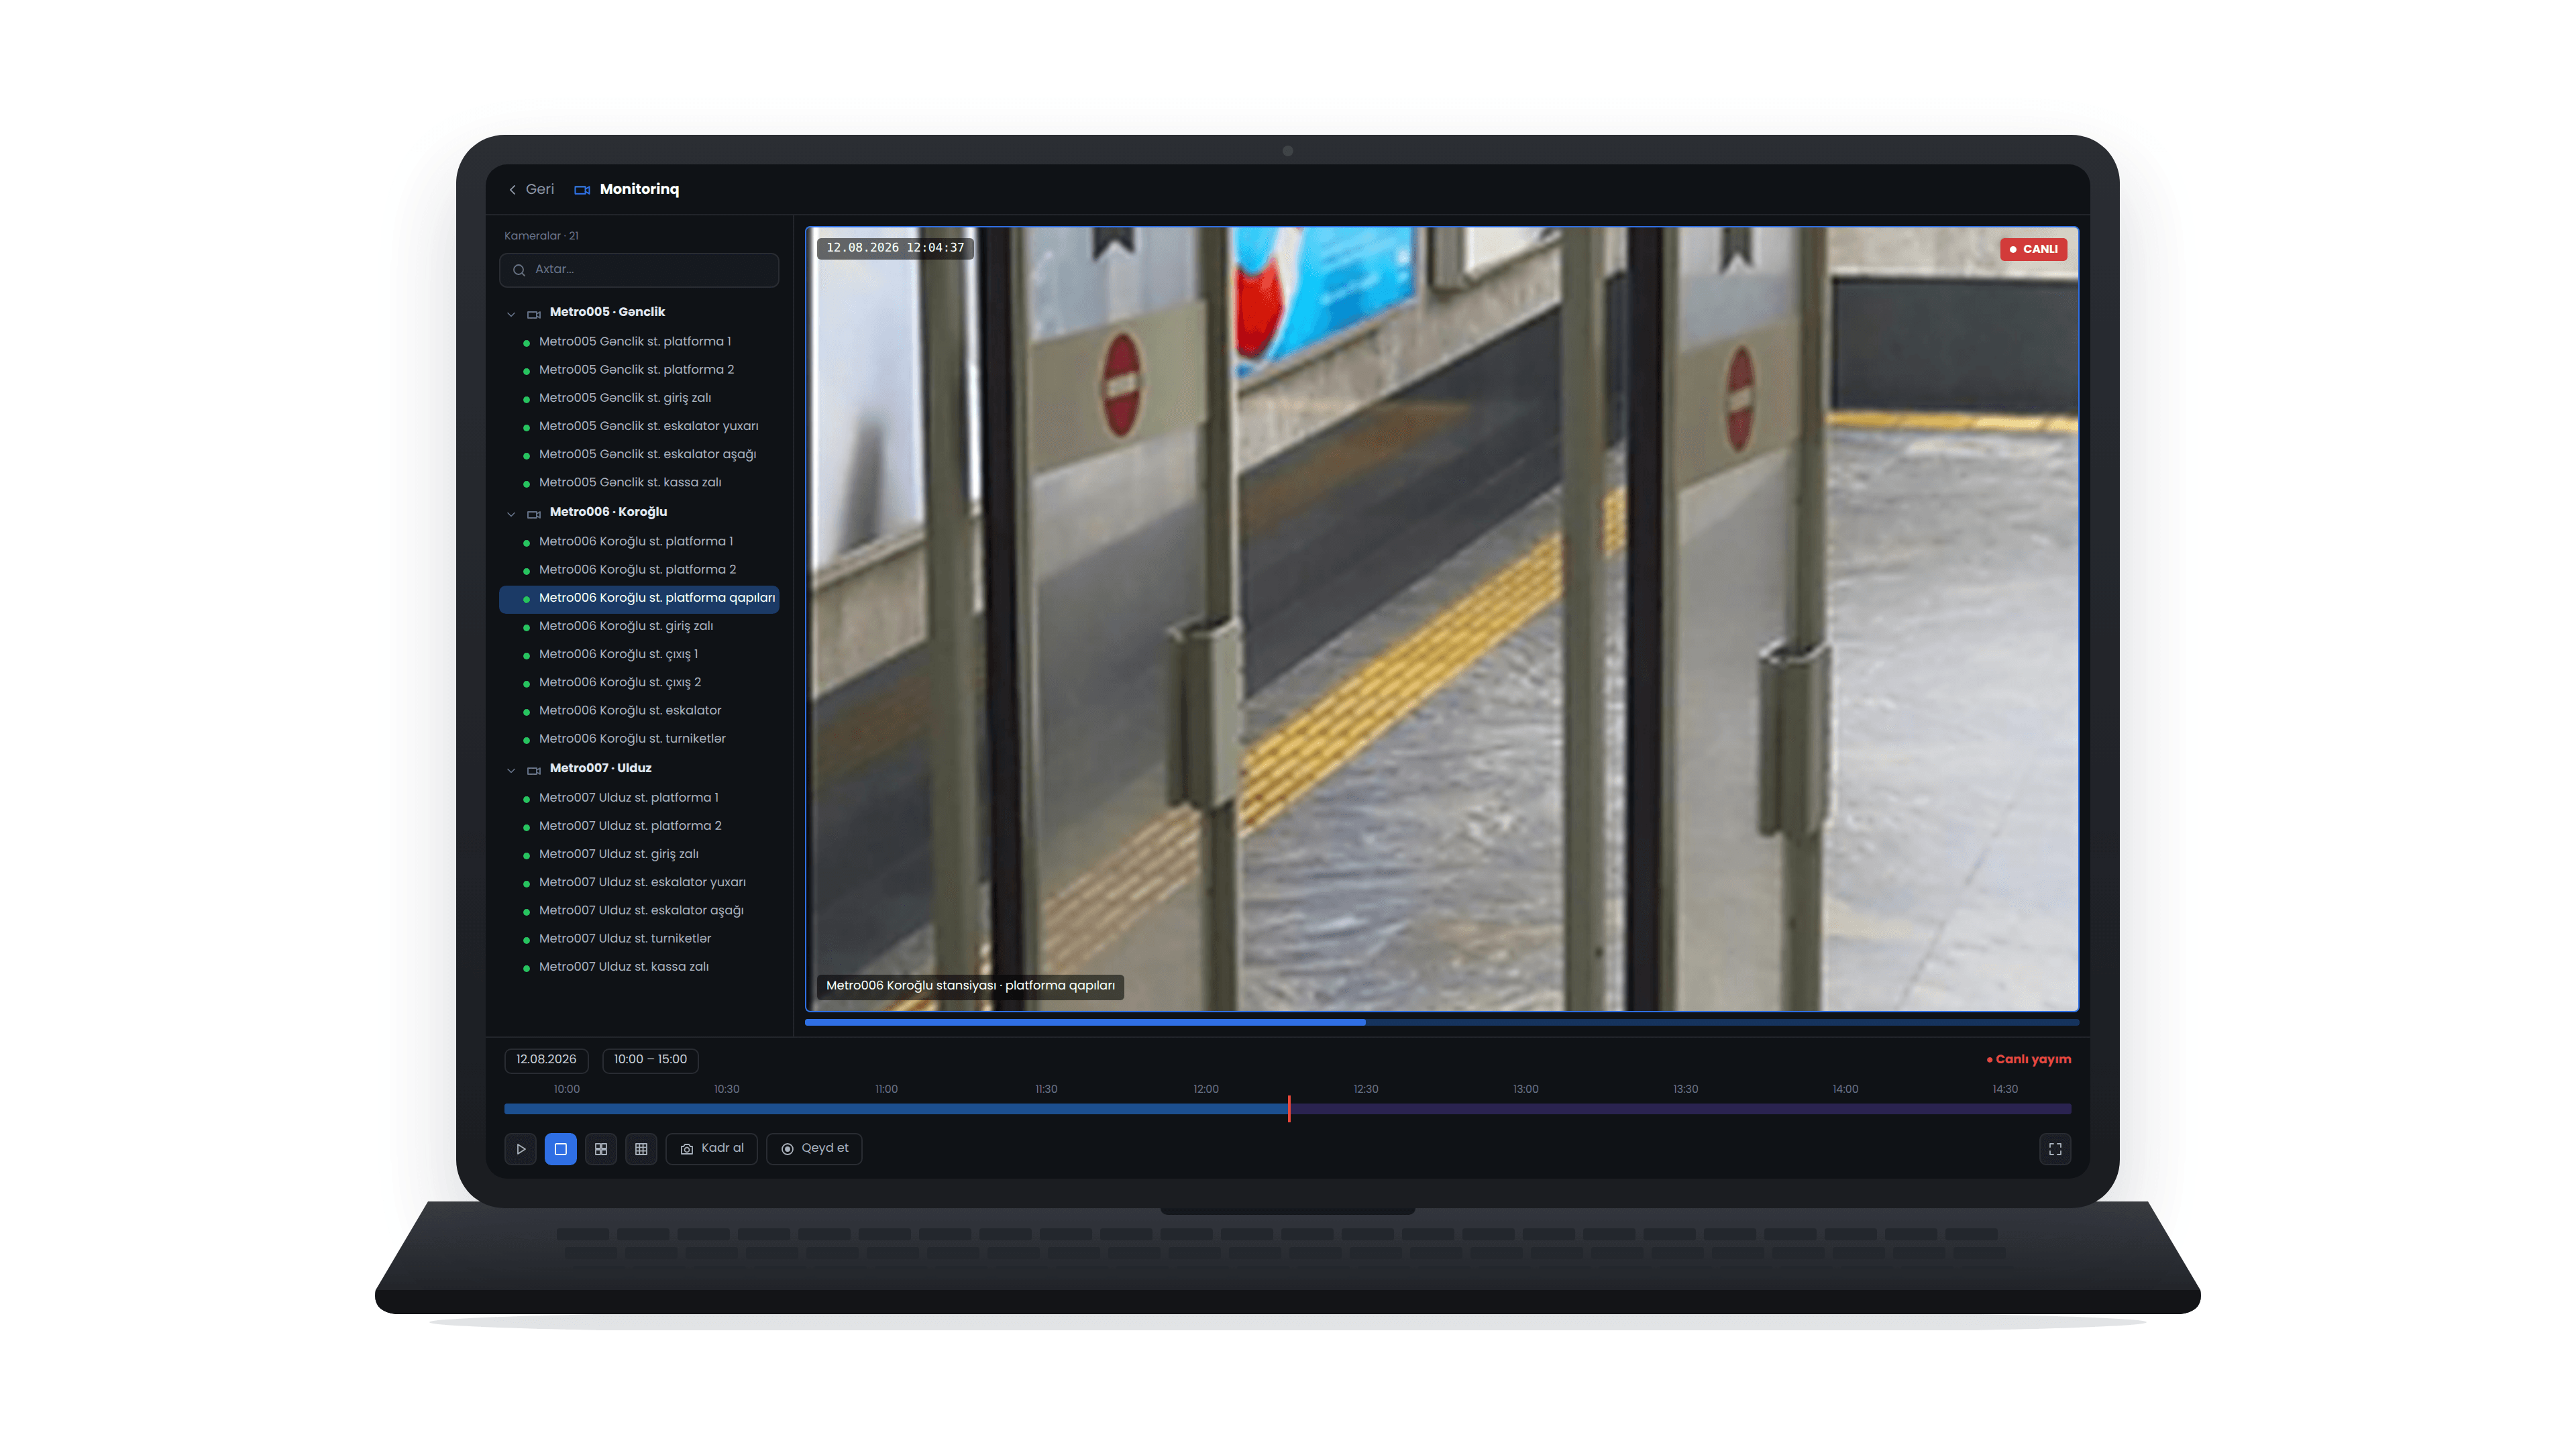Select Metro005 Gənclik st. kassa zalı

[639, 482]
